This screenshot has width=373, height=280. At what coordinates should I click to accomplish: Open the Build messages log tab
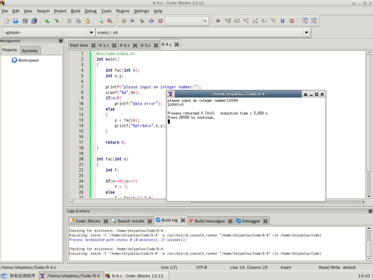[210, 221]
